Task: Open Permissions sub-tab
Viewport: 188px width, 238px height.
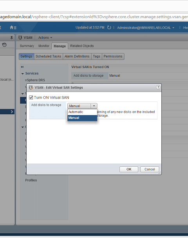Action: (113, 56)
